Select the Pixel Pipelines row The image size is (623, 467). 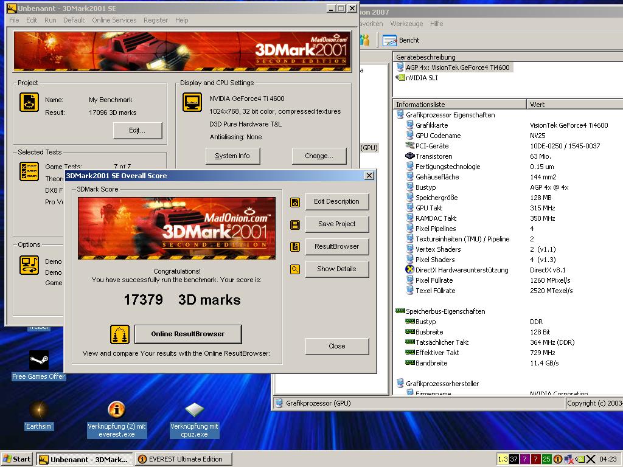point(514,229)
